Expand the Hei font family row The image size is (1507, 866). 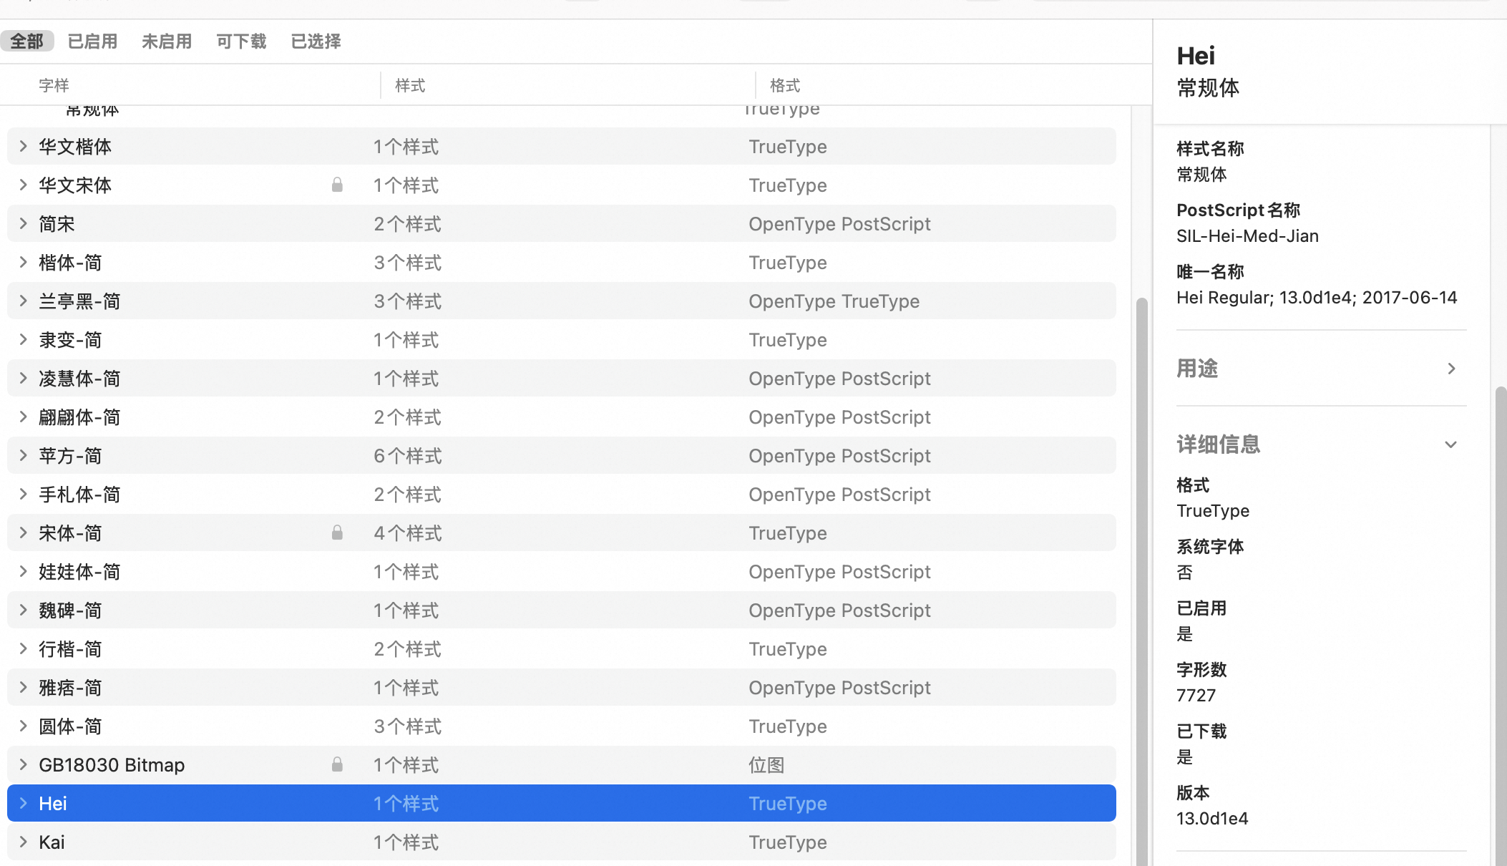[23, 803]
